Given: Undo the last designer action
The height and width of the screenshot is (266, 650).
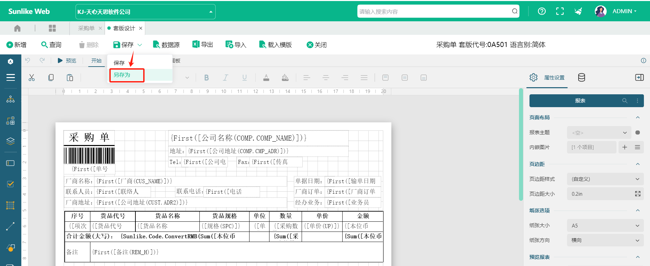Looking at the screenshot, I should pyautogui.click(x=28, y=61).
